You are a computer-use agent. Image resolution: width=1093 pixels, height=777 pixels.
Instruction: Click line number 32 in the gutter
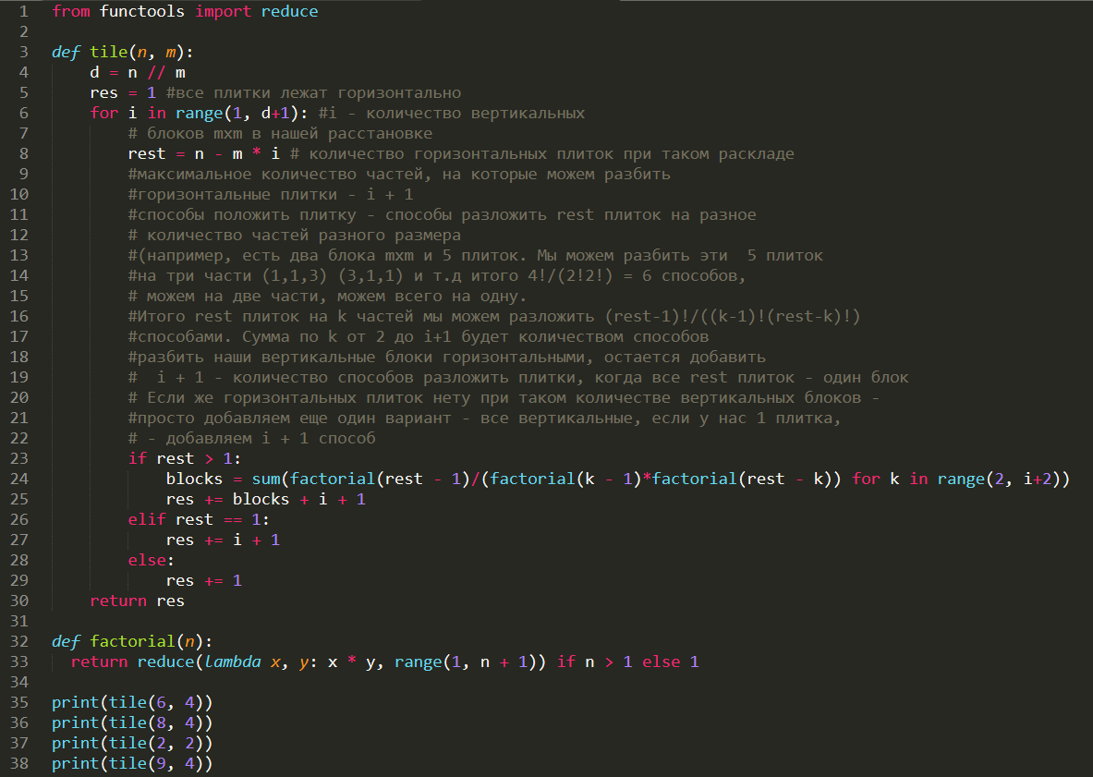pyautogui.click(x=18, y=641)
